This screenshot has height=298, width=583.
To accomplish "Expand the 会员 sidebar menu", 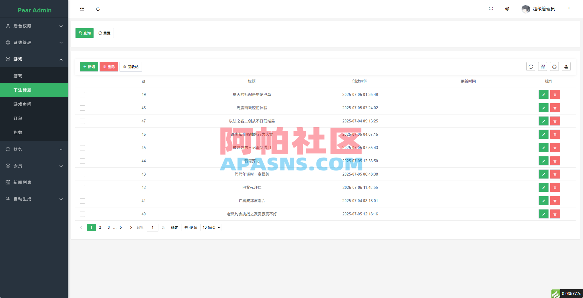I will point(34,166).
